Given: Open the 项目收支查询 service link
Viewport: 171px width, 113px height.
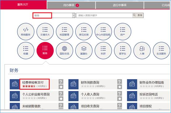Looking at the screenshot, I should pyautogui.click(x=90, y=106).
